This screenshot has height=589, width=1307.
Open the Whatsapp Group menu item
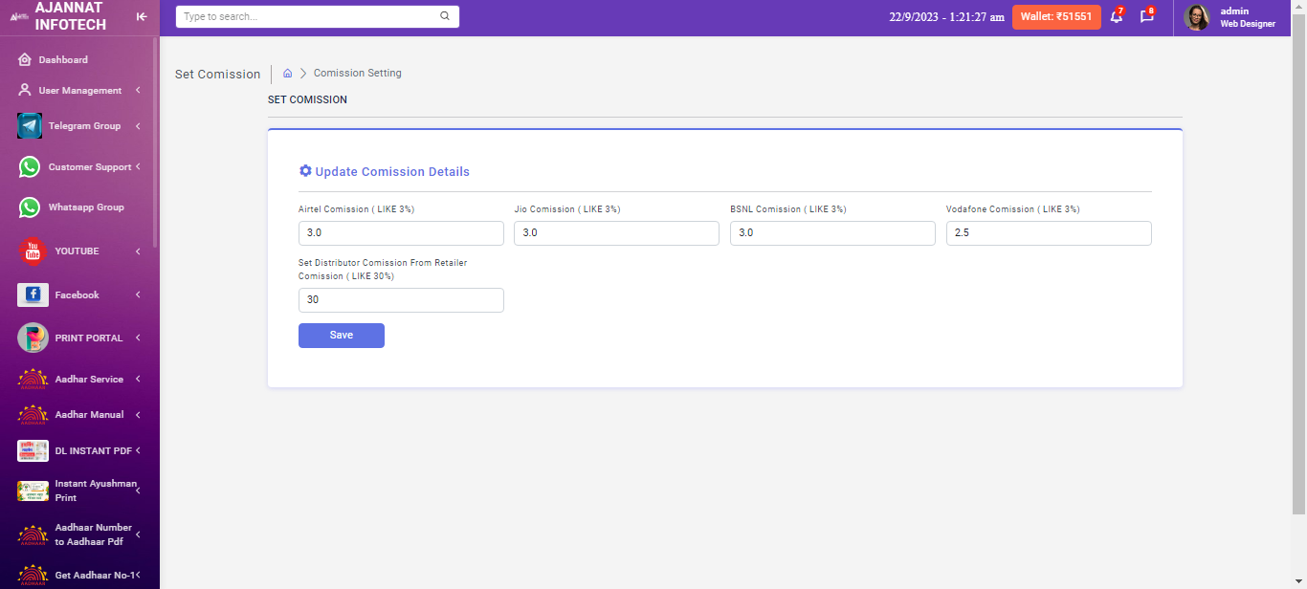click(x=86, y=207)
